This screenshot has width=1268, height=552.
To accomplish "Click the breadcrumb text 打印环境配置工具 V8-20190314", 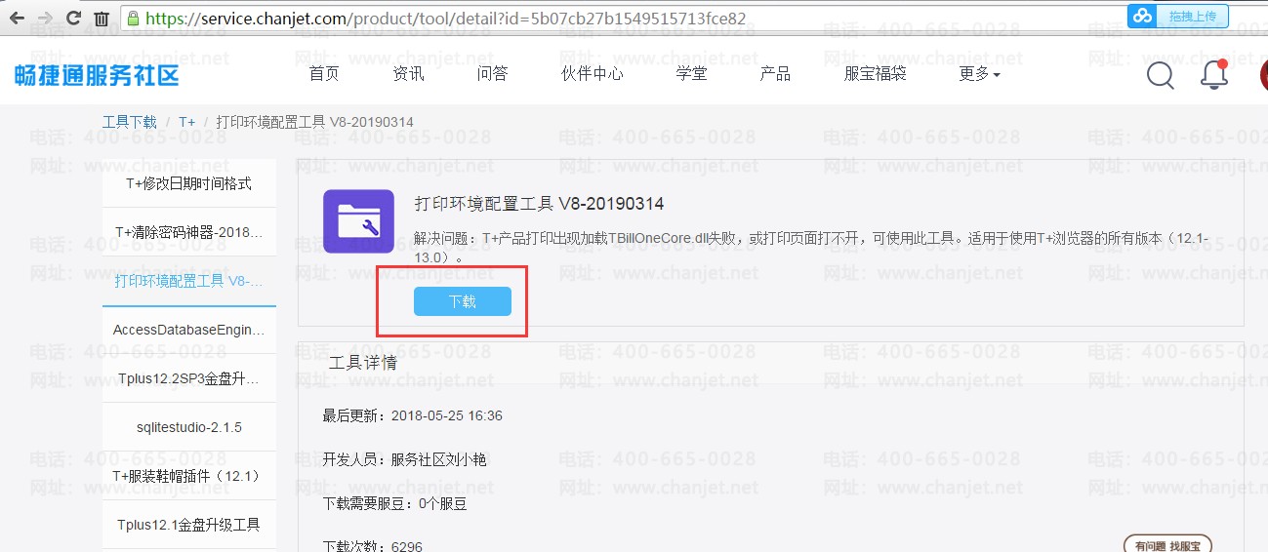I will click(x=314, y=122).
